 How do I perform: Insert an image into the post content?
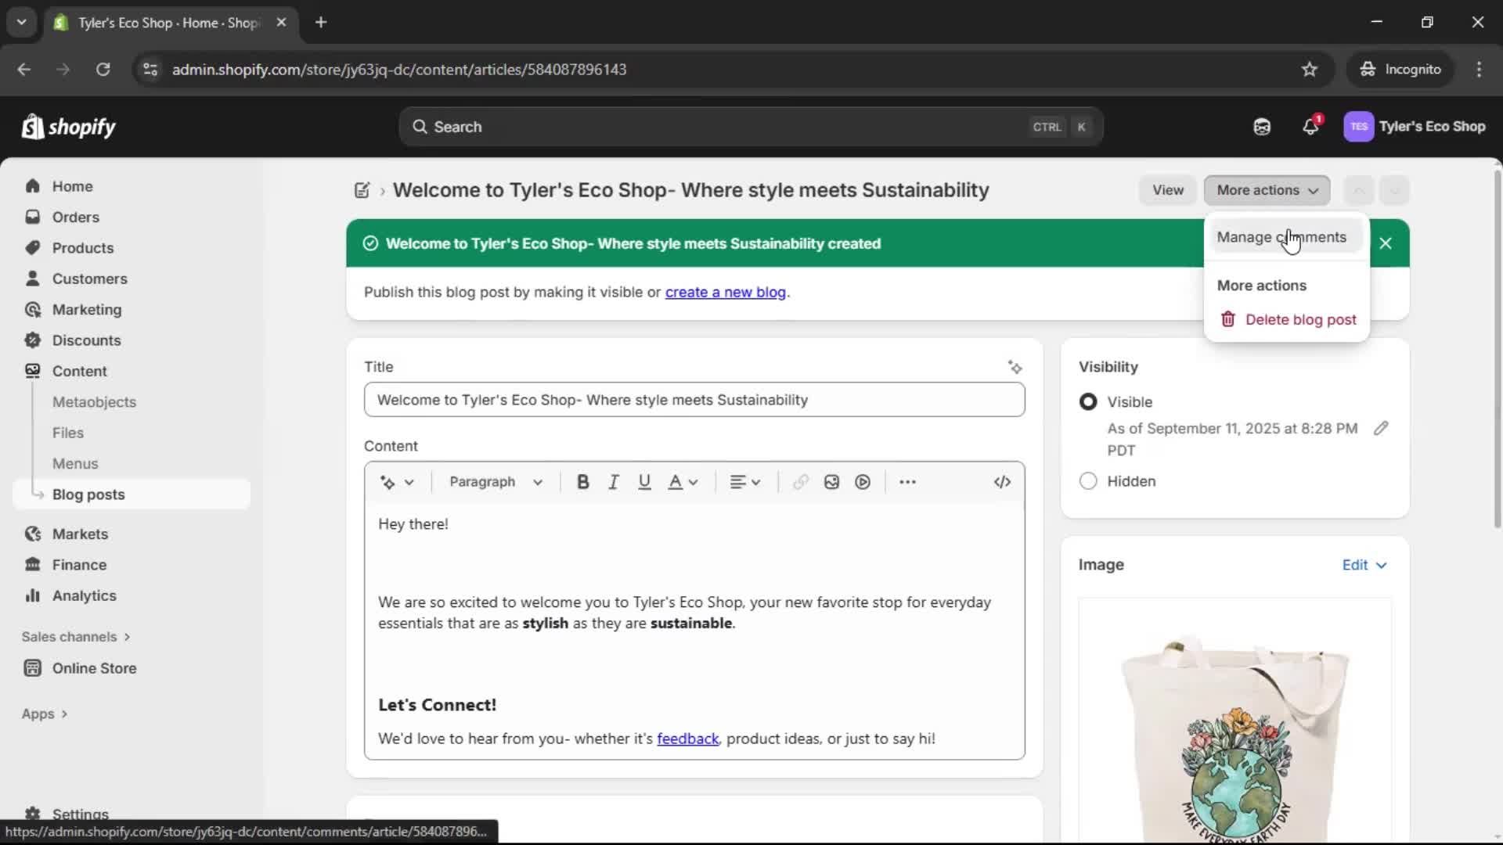[831, 482]
